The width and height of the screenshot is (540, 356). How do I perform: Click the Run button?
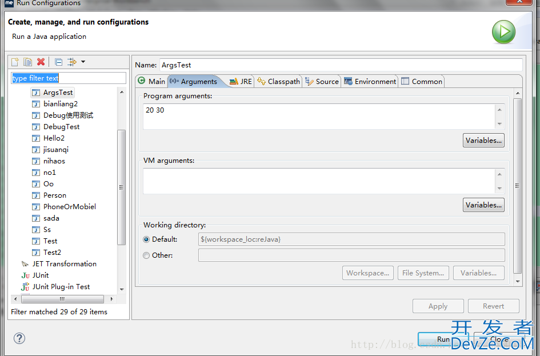tap(443, 339)
